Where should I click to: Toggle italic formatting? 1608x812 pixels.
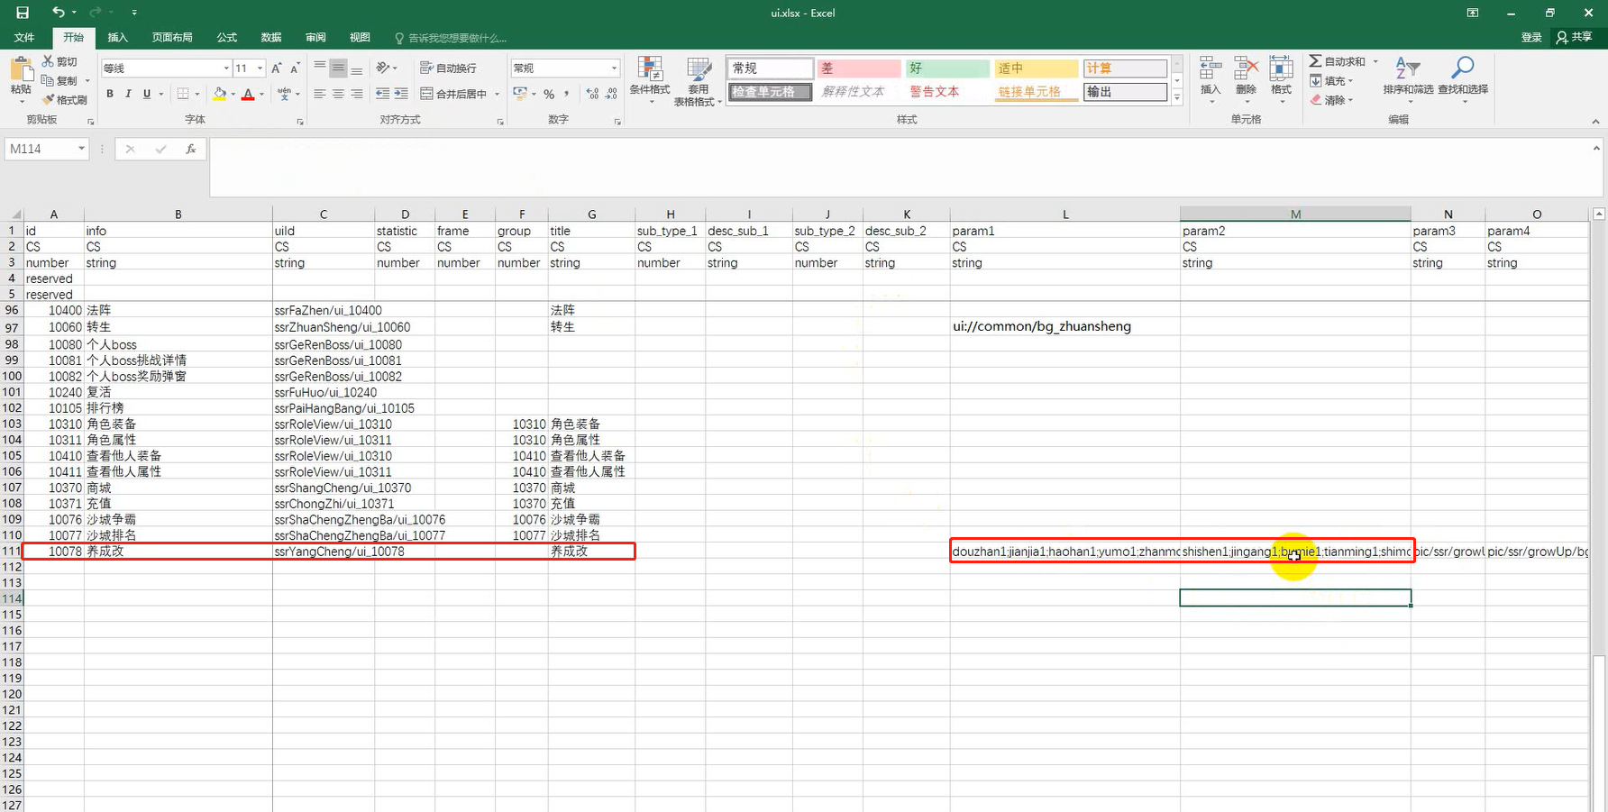pyautogui.click(x=128, y=94)
